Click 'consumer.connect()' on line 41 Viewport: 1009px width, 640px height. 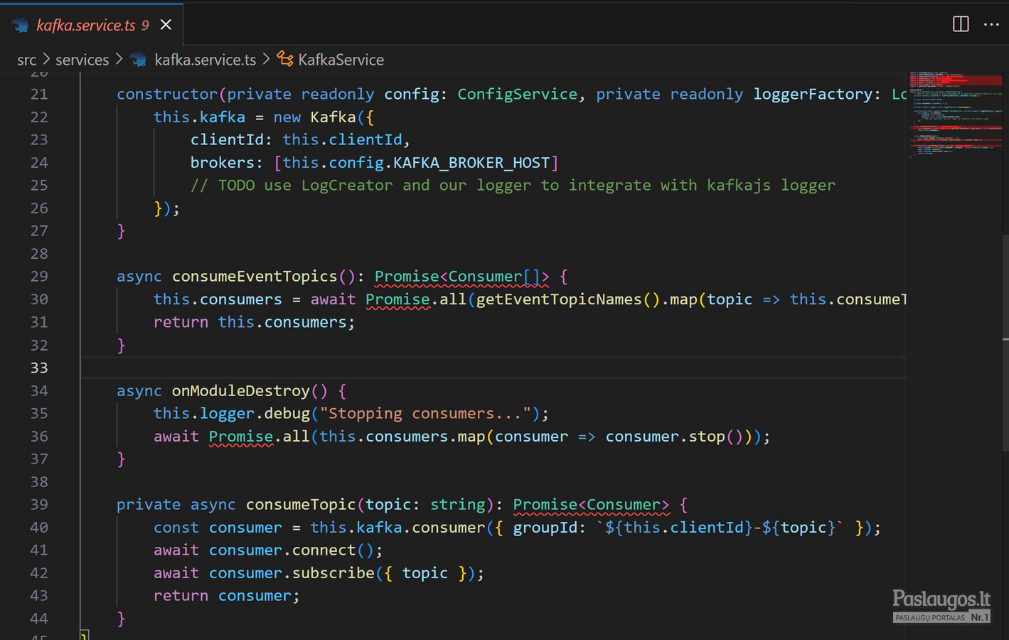coord(291,550)
